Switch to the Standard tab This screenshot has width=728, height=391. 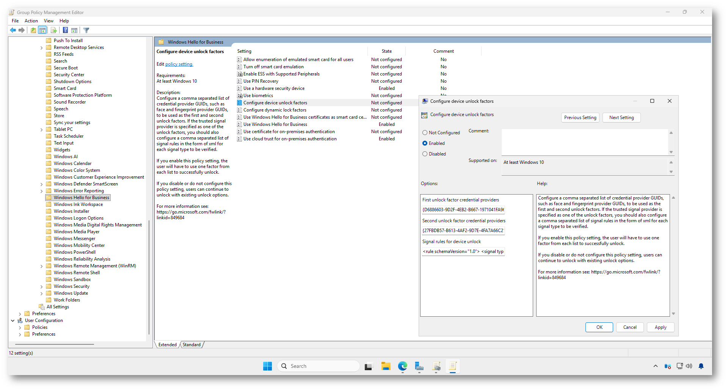pyautogui.click(x=191, y=345)
